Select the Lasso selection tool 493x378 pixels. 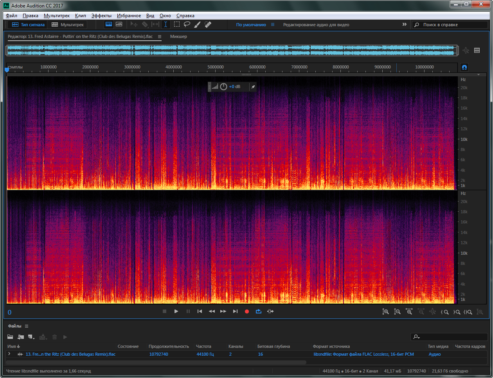coord(187,24)
